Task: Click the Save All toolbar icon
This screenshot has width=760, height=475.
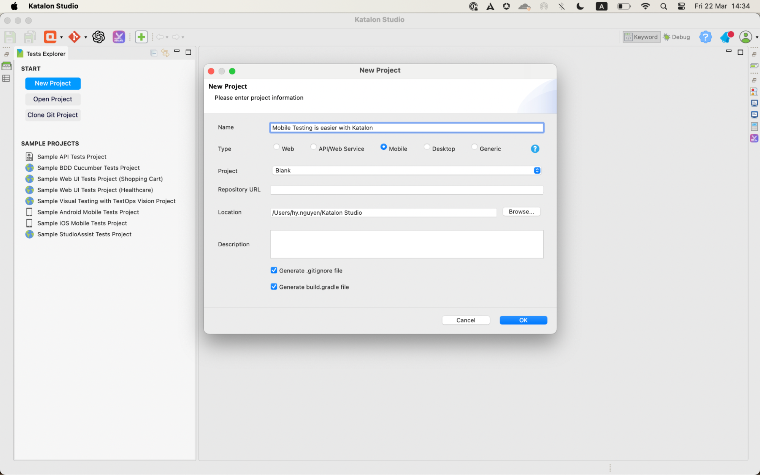Action: click(x=30, y=37)
